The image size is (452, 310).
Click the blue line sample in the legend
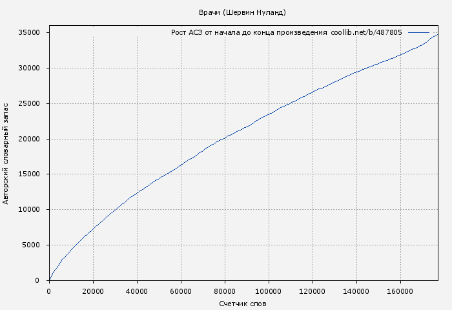(x=418, y=32)
